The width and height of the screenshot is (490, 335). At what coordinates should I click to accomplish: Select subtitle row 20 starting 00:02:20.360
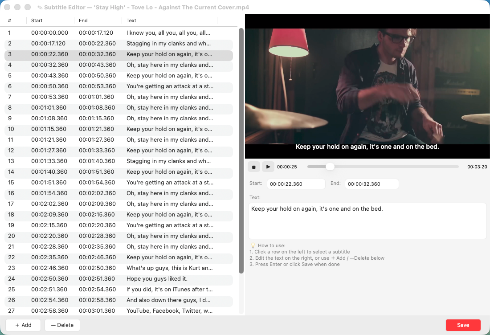coord(119,236)
